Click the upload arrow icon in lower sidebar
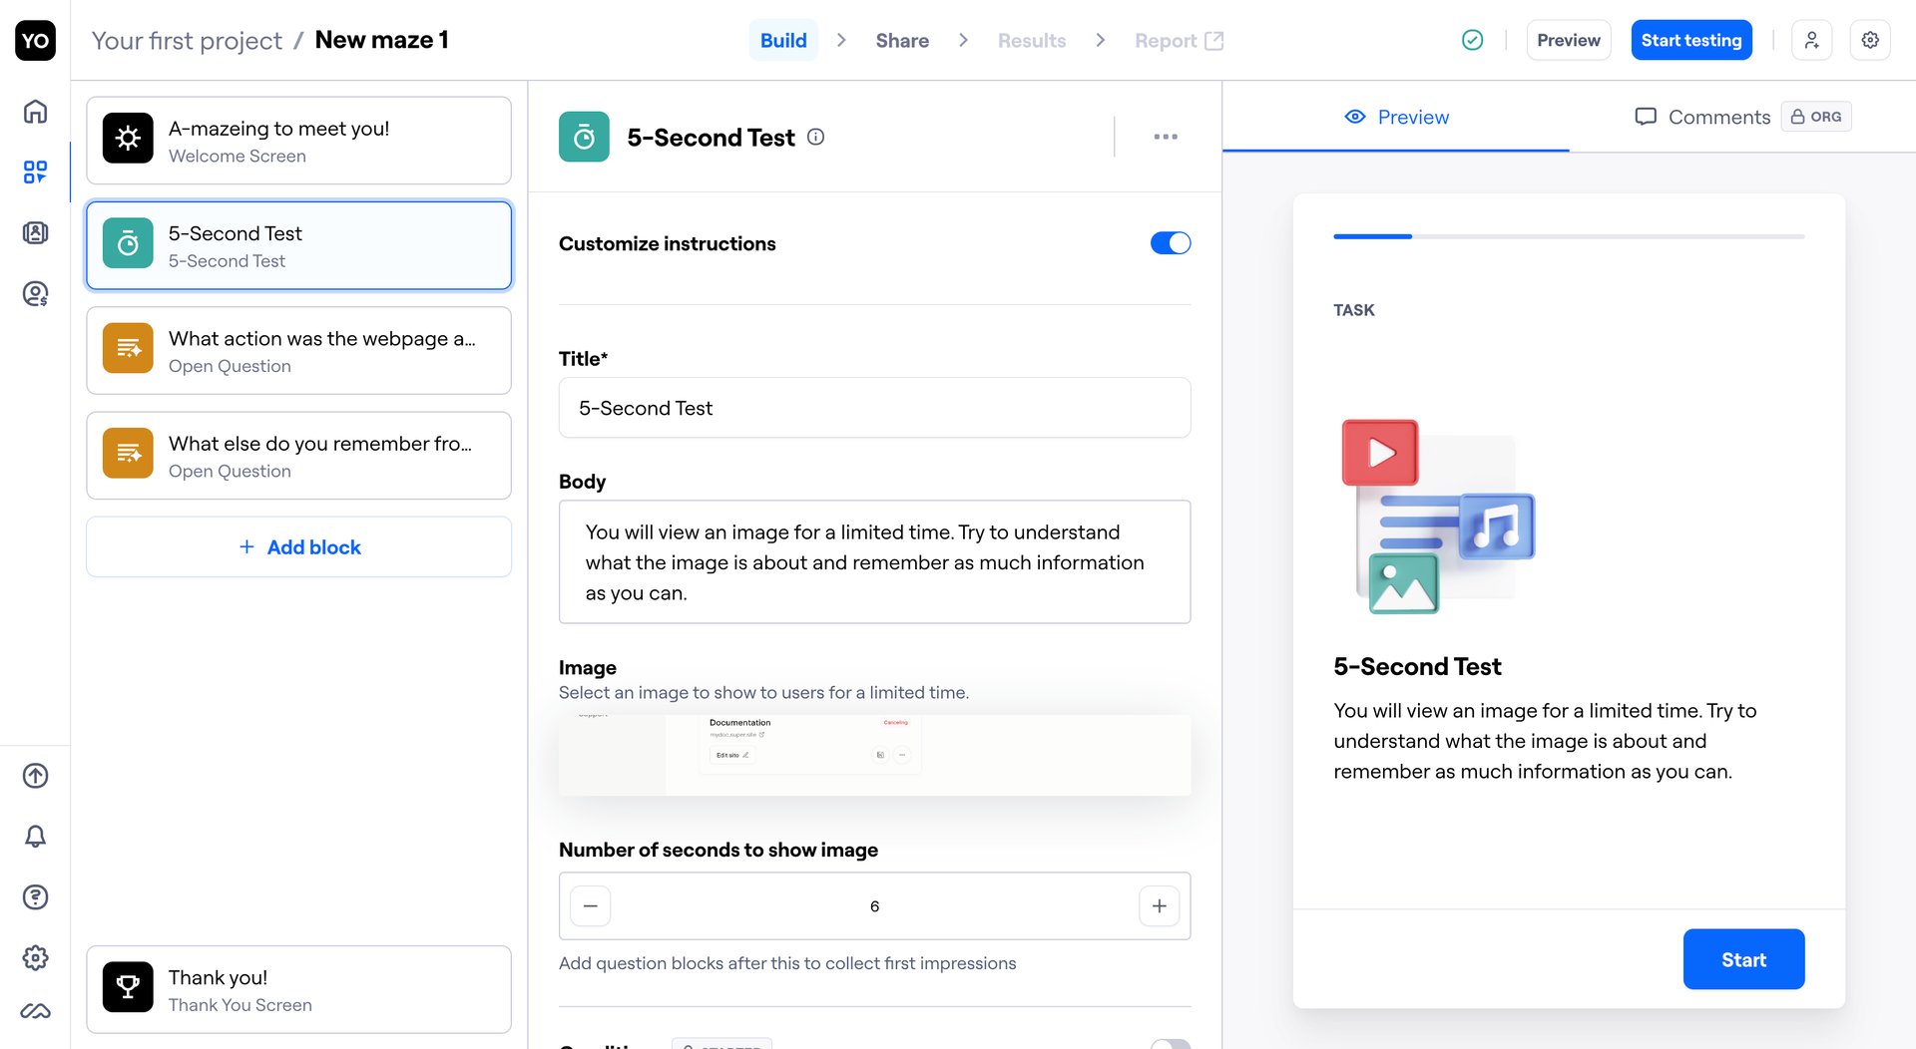 click(35, 776)
